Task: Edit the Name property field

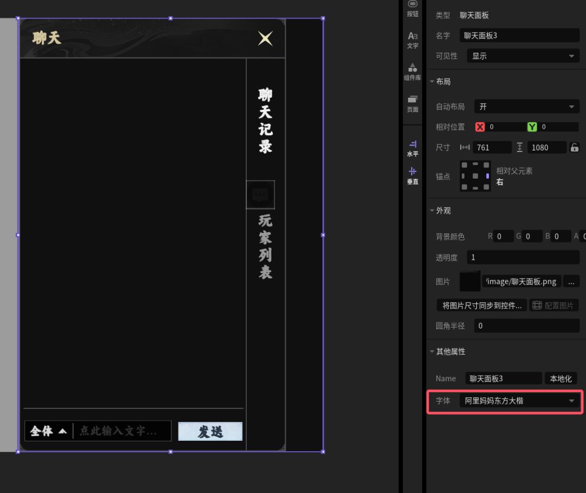Action: [x=504, y=378]
